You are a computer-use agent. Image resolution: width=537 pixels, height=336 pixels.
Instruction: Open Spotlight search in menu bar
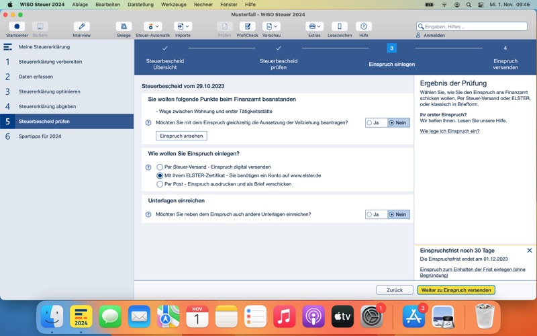(469, 5)
